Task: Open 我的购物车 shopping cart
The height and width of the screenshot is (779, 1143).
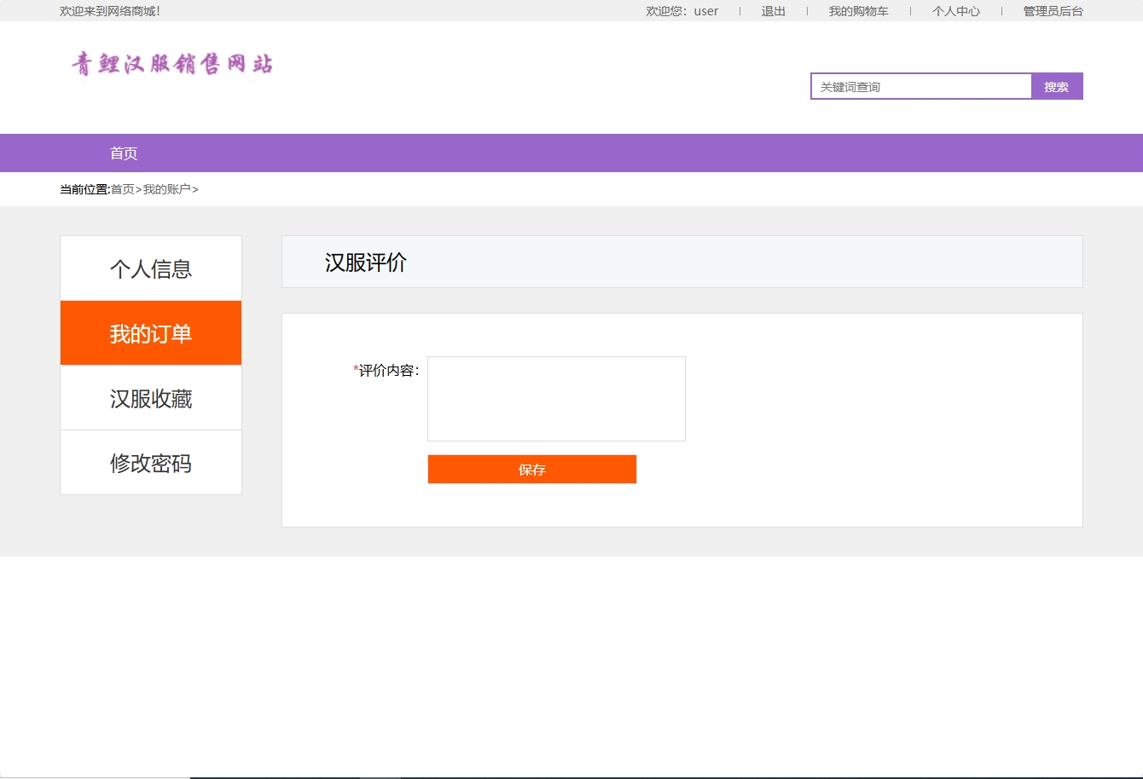Action: point(859,11)
